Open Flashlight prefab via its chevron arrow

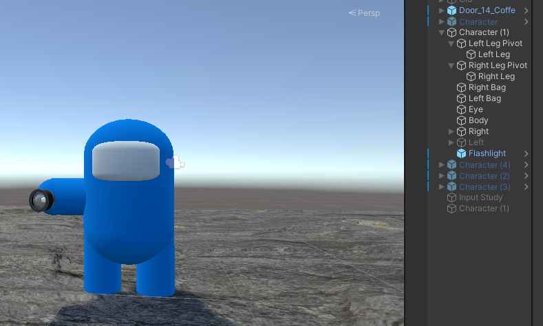click(x=526, y=153)
